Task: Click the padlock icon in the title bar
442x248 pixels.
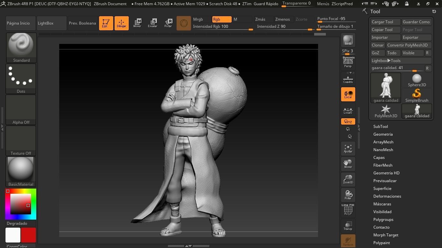Action: click(x=407, y=4)
